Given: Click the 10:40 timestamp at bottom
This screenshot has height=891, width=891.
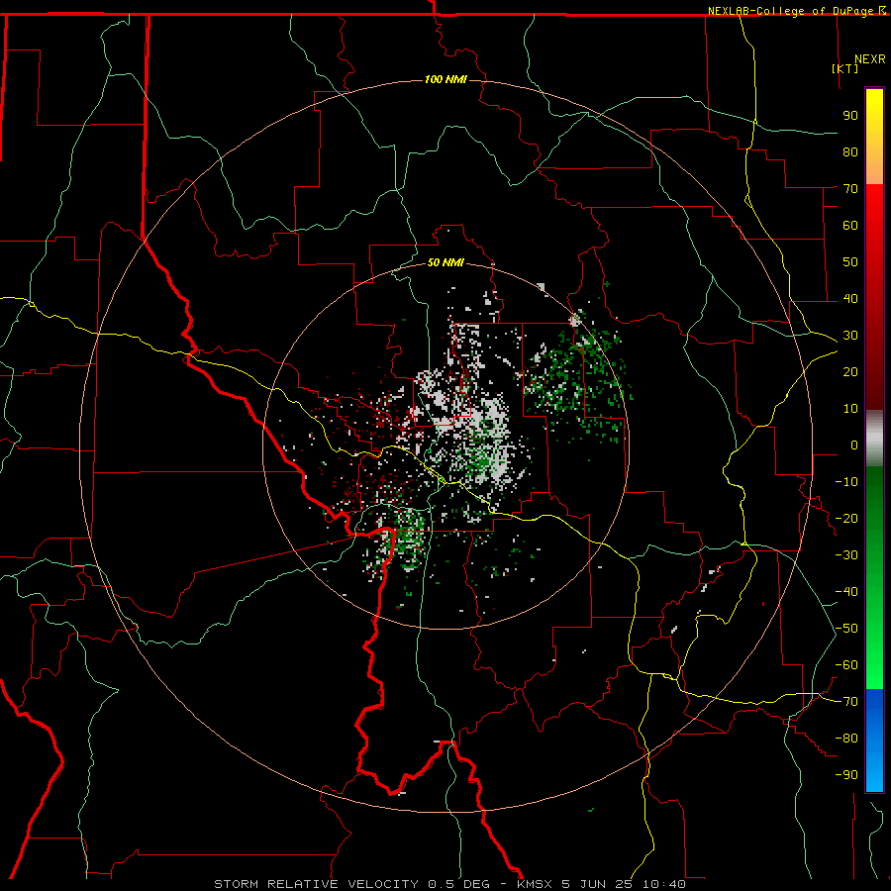Looking at the screenshot, I should pos(664,884).
